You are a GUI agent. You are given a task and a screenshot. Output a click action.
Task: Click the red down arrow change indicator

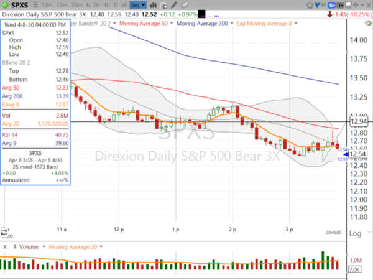(329, 14)
